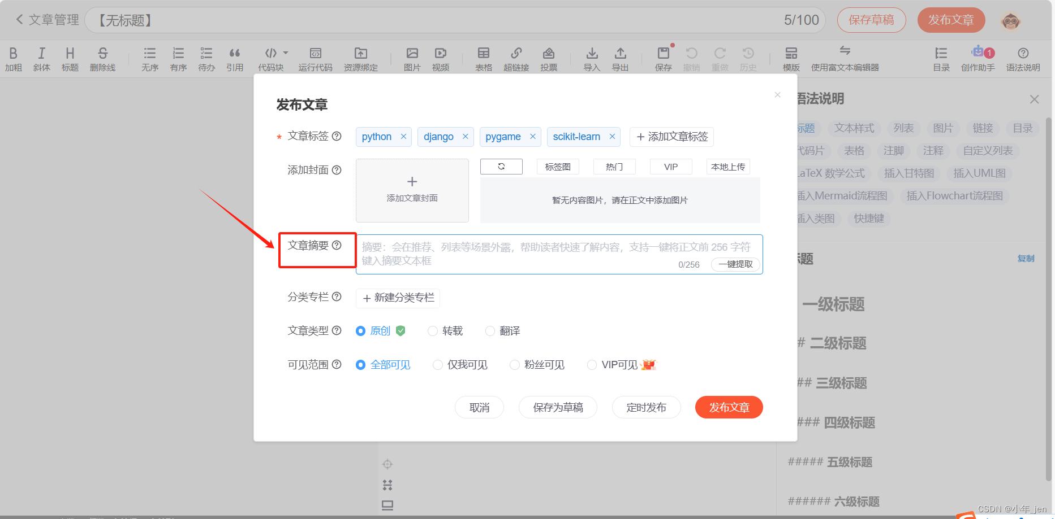Image resolution: width=1055 pixels, height=519 pixels.
Task: Click the article title input field
Action: pyautogui.click(x=455, y=20)
